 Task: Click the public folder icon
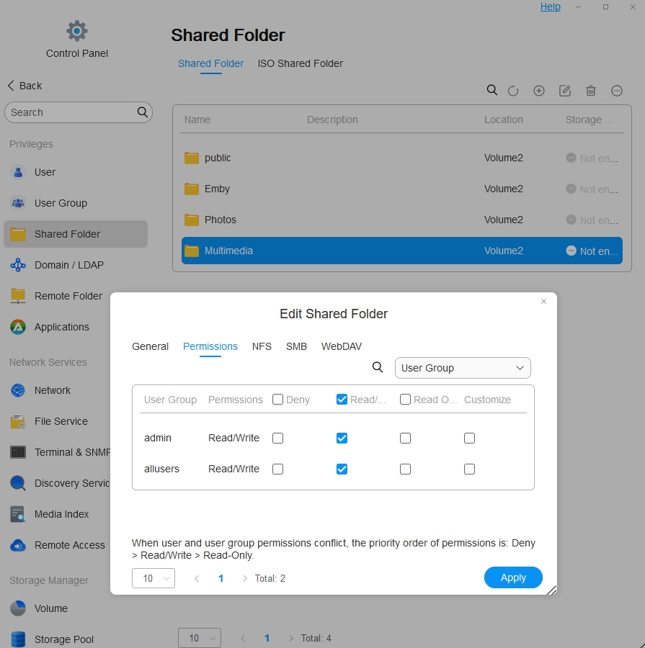pos(192,158)
